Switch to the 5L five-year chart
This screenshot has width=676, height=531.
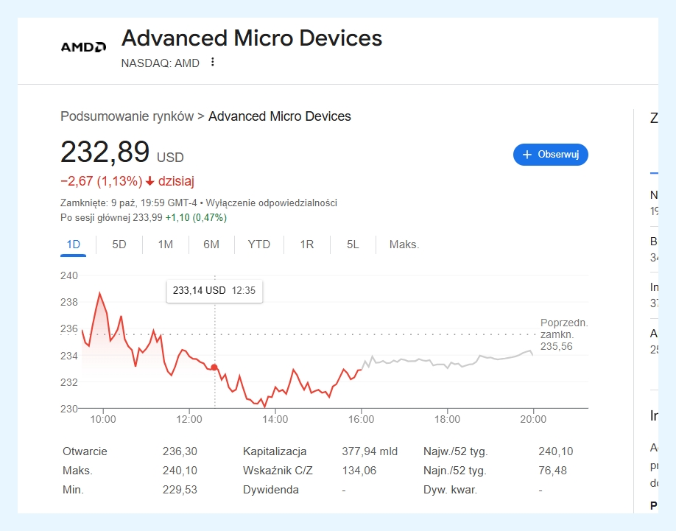[353, 245]
